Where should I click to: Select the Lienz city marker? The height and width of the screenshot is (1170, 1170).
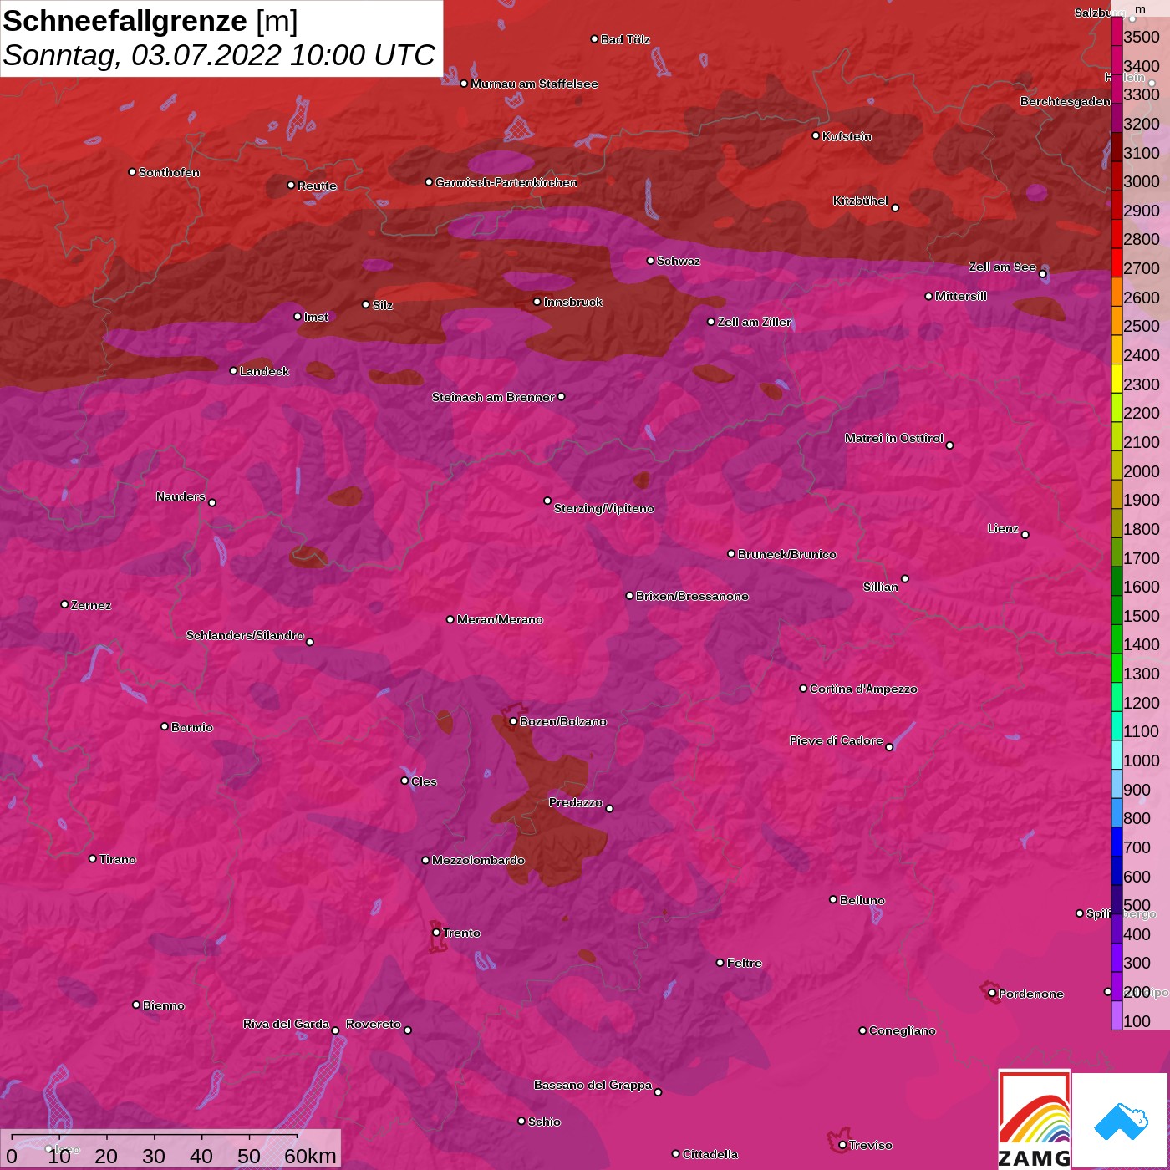tap(1025, 535)
